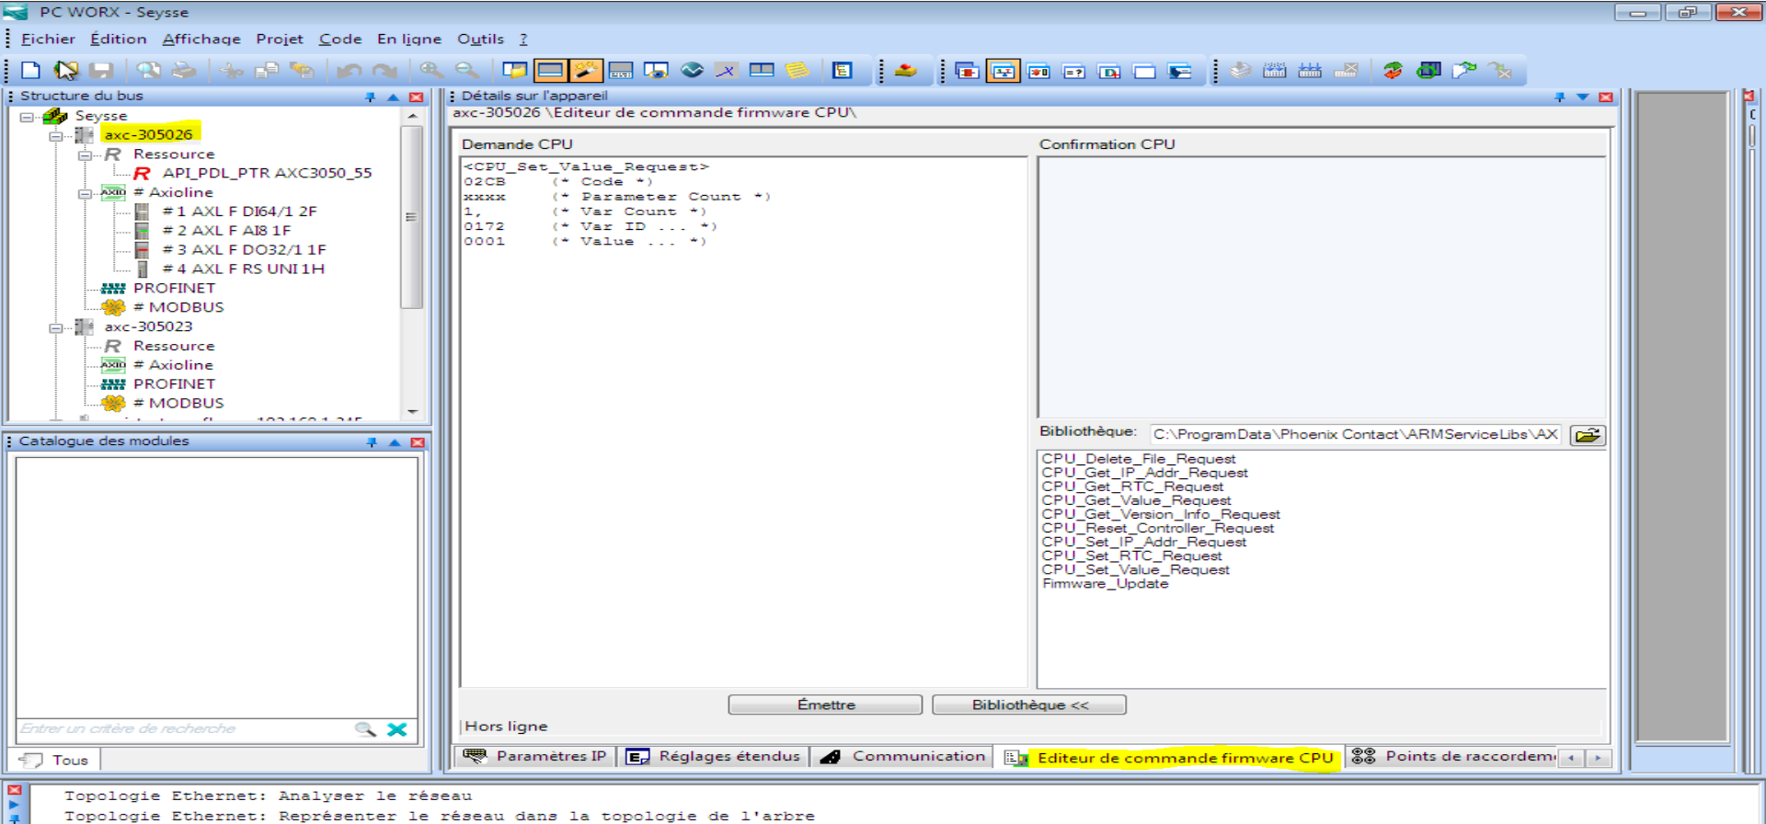Click the magic wand toolbar icon
This screenshot has width=1766, height=824.
coord(586,71)
